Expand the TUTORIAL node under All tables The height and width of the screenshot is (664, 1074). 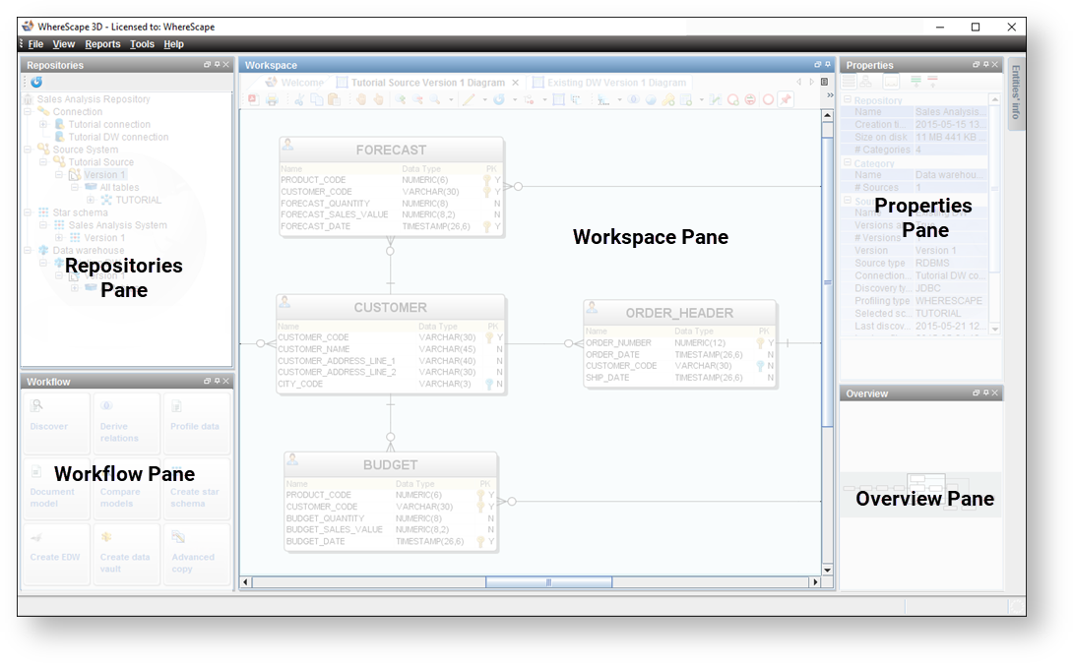(90, 200)
